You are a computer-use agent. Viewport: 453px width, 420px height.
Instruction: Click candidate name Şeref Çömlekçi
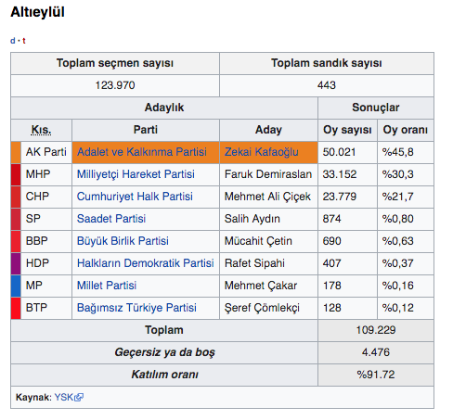pyautogui.click(x=262, y=308)
